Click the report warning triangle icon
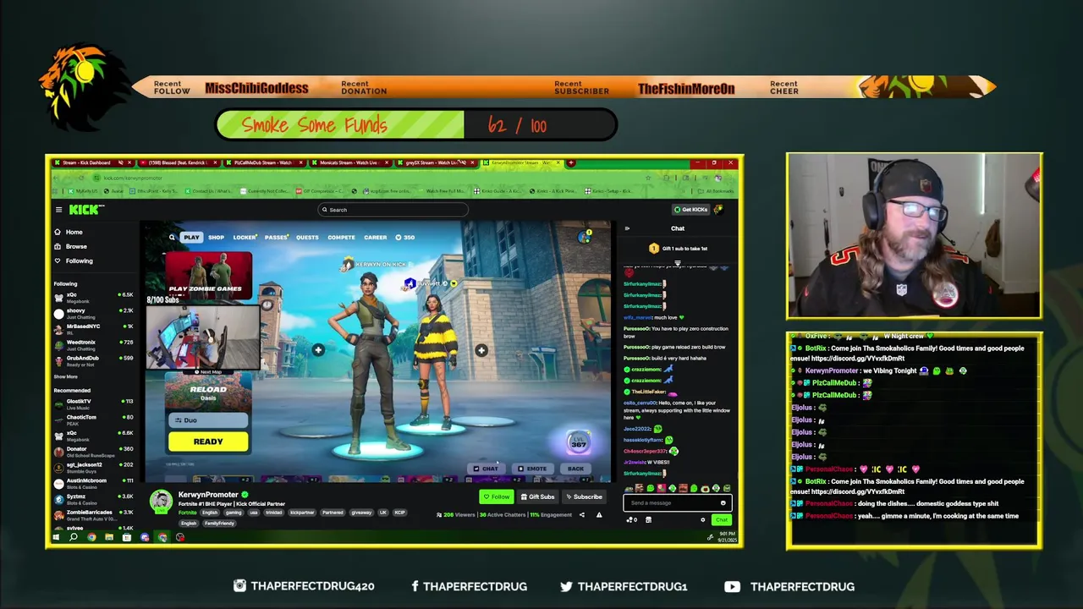This screenshot has height=609, width=1083. click(599, 514)
